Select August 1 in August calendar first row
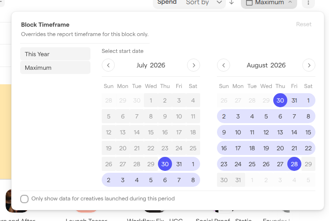This screenshot has width=329, height=221. tap(308, 101)
